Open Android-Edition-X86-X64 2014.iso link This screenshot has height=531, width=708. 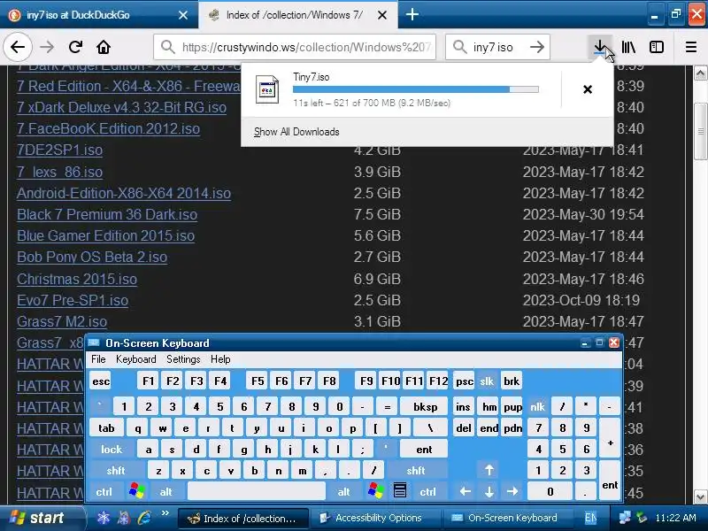click(124, 193)
